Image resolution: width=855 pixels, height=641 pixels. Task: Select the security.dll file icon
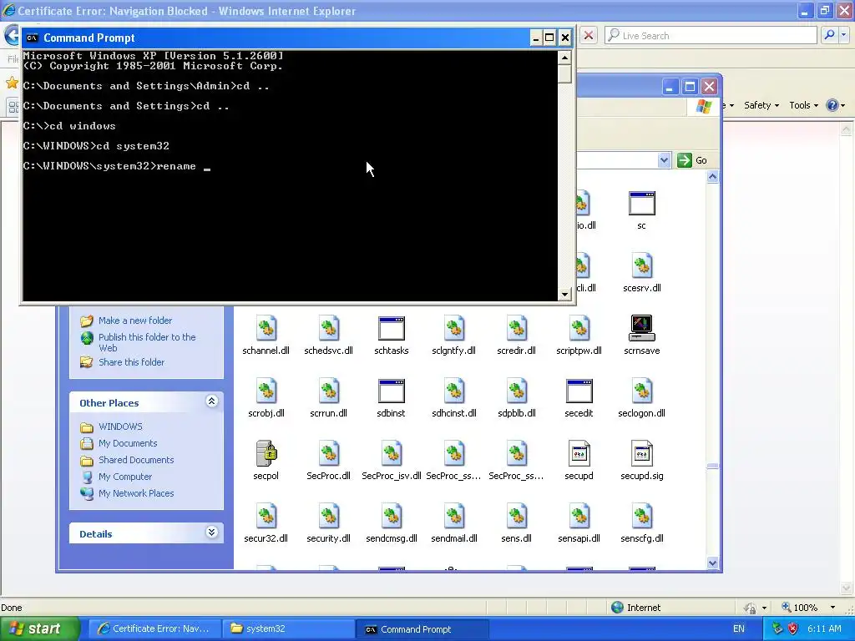[329, 516]
